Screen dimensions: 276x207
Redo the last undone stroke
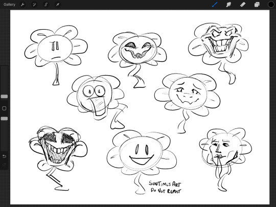[x=4, y=165]
